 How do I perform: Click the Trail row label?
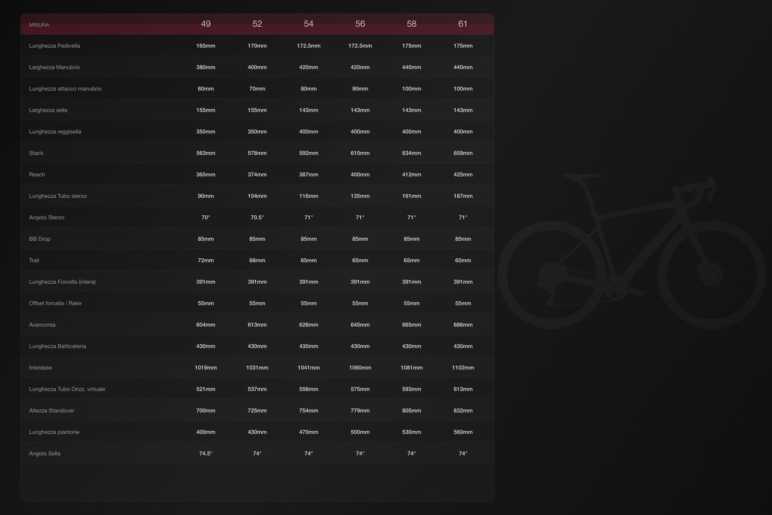pyautogui.click(x=34, y=260)
